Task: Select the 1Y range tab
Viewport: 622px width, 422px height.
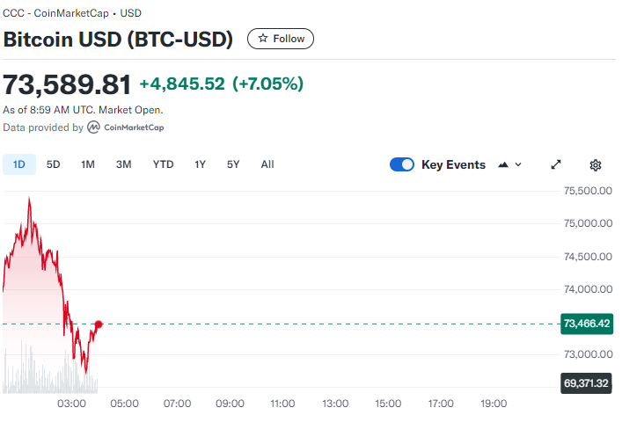Action: (x=200, y=164)
